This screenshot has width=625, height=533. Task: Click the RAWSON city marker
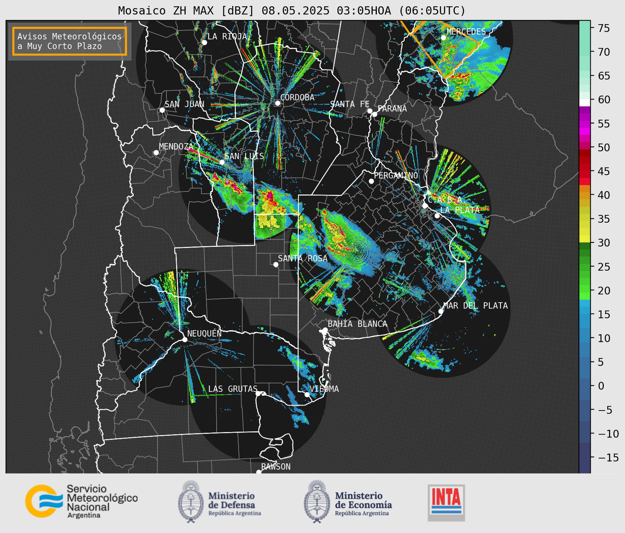[259, 472]
